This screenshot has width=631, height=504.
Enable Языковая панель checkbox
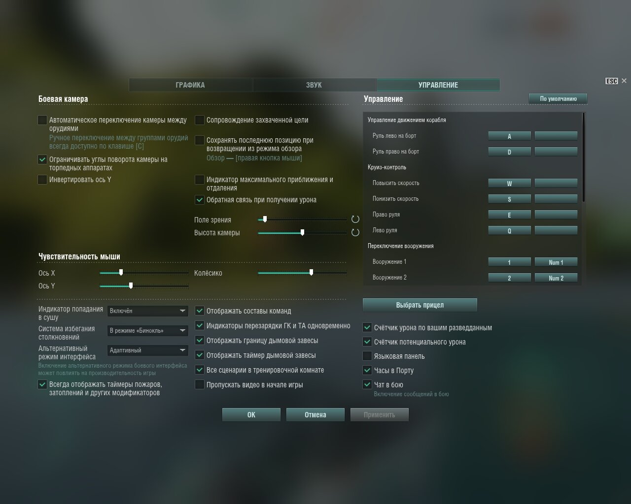(x=367, y=356)
